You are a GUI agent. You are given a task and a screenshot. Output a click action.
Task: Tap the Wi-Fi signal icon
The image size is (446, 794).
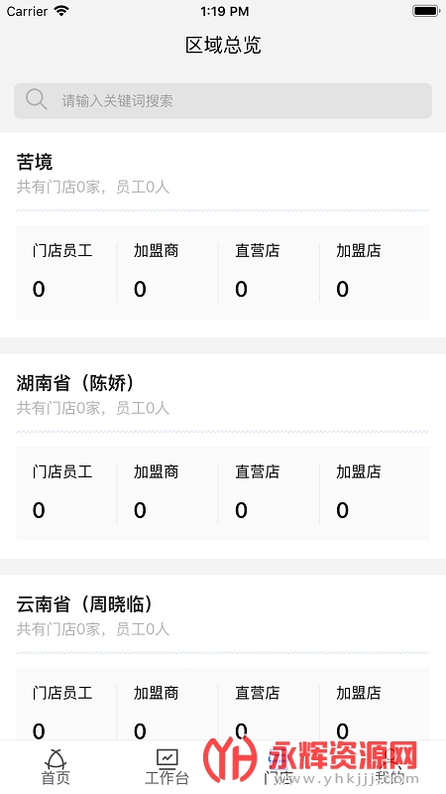click(61, 11)
